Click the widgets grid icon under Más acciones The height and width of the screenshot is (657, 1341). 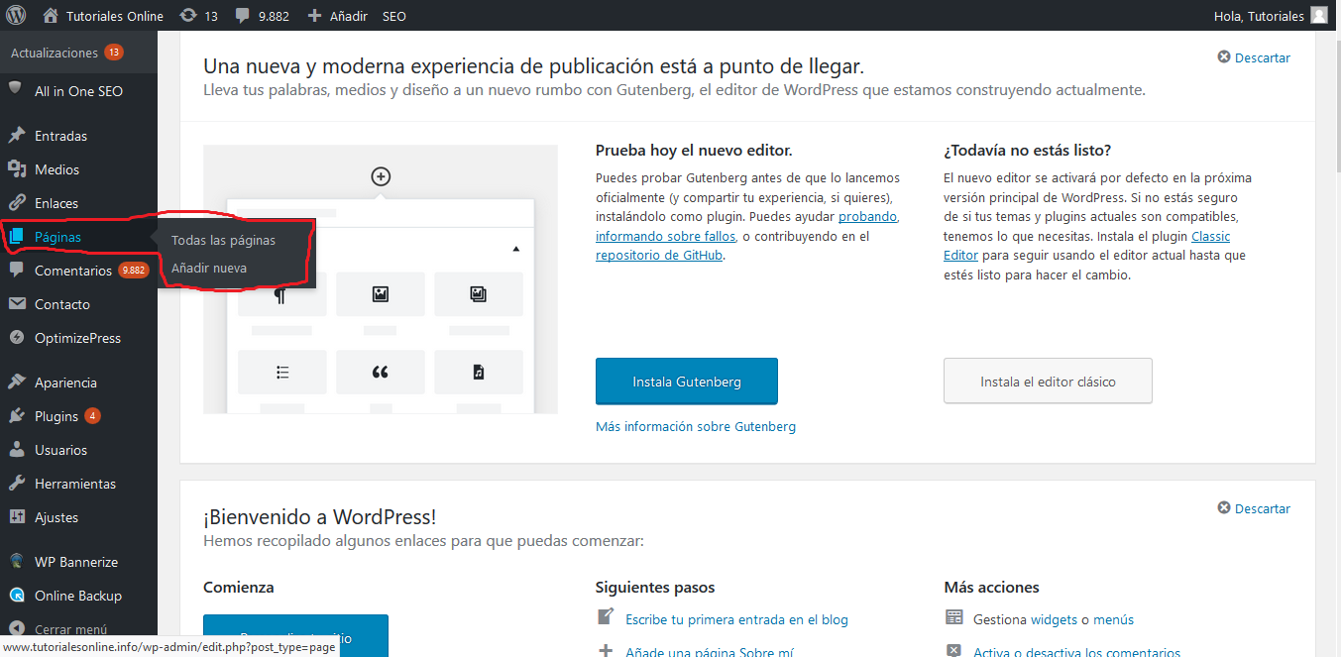[x=953, y=618]
